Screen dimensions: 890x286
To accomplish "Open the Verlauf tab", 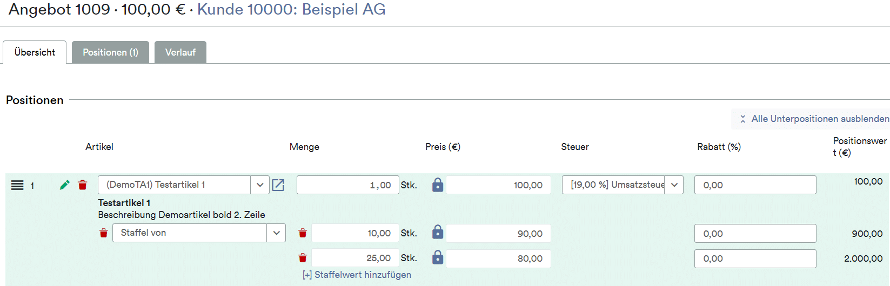I will pyautogui.click(x=180, y=52).
